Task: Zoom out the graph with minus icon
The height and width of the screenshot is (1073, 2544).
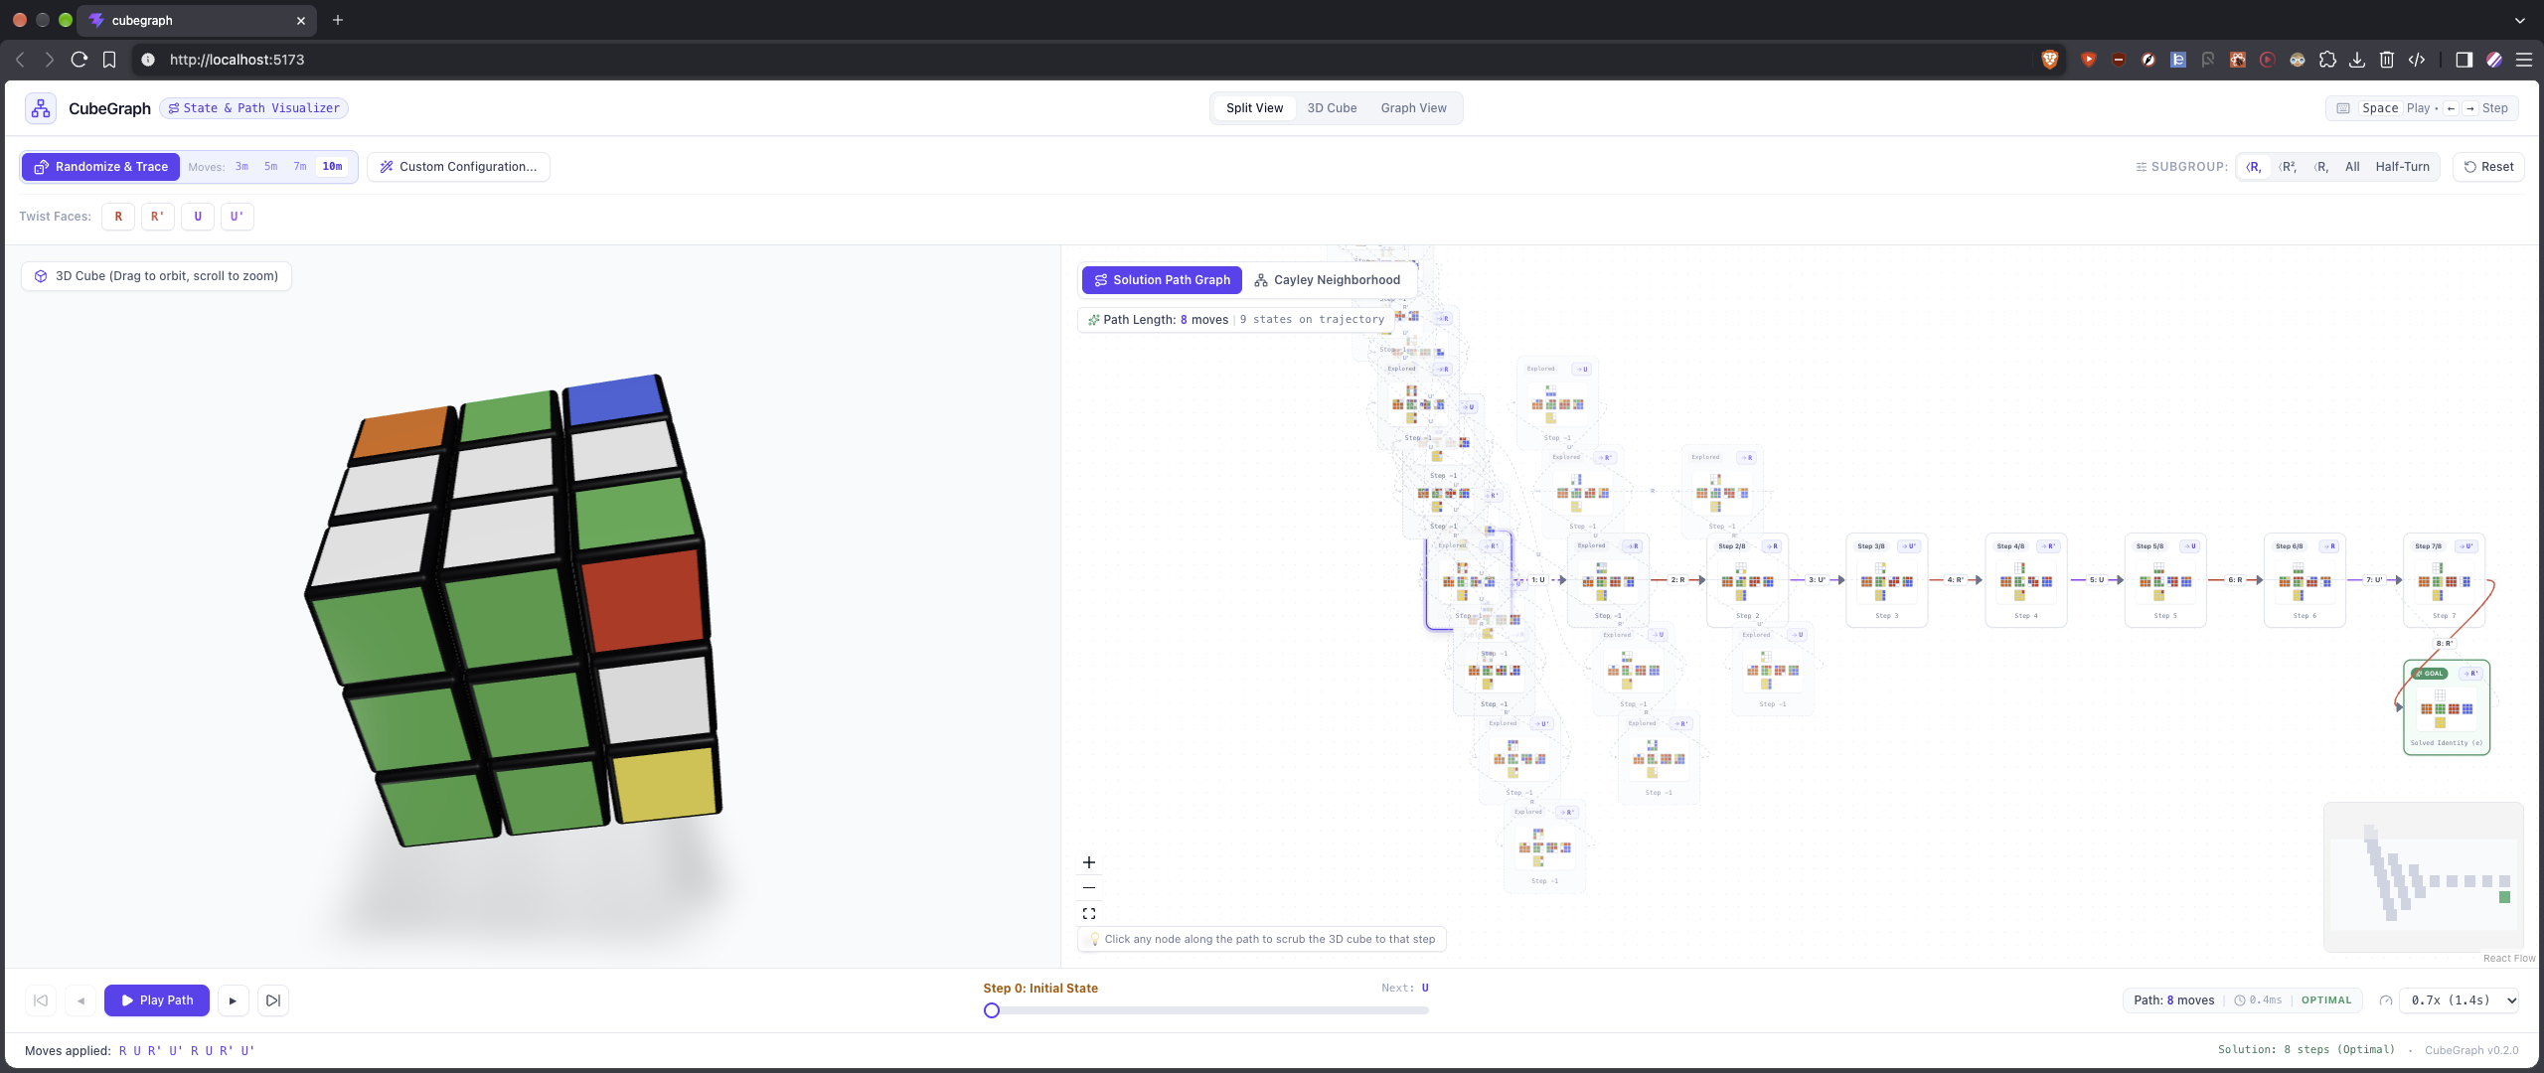Action: (x=1089, y=887)
